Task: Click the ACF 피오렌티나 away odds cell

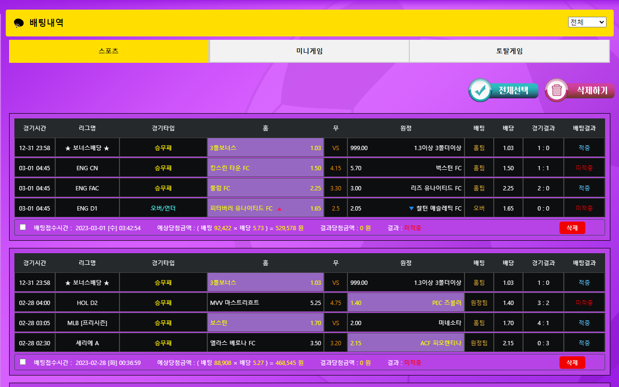Action: pyautogui.click(x=405, y=343)
